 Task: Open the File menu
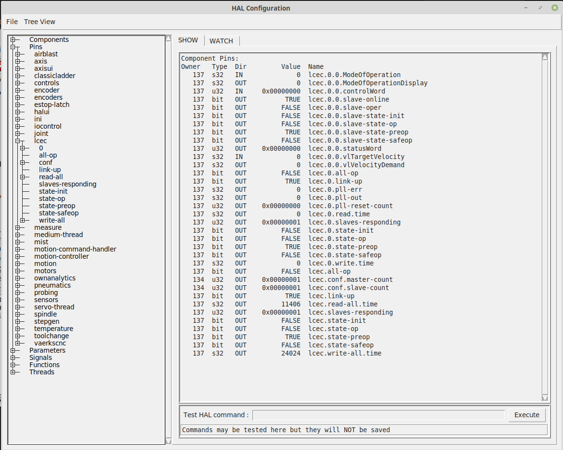[x=12, y=22]
